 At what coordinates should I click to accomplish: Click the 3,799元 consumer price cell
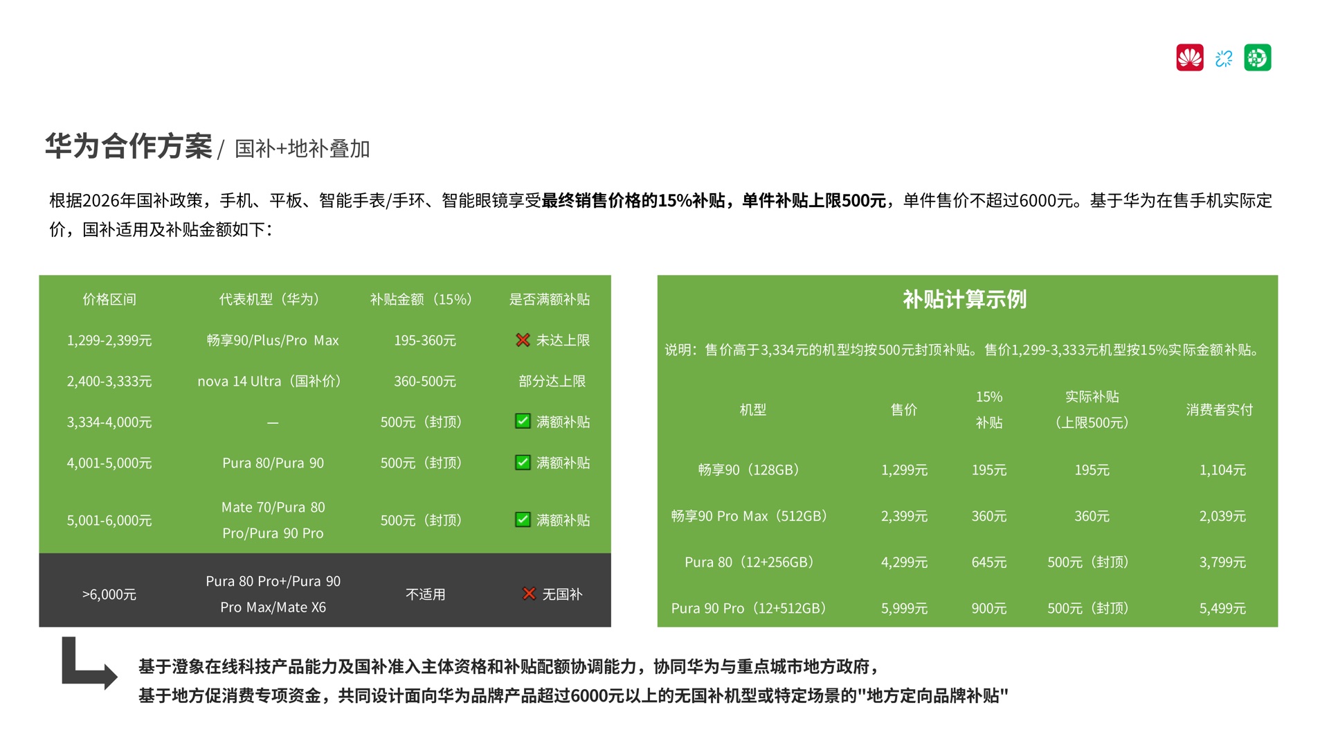[x=1222, y=562]
